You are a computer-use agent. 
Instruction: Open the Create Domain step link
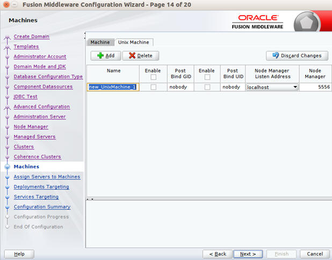click(x=32, y=37)
